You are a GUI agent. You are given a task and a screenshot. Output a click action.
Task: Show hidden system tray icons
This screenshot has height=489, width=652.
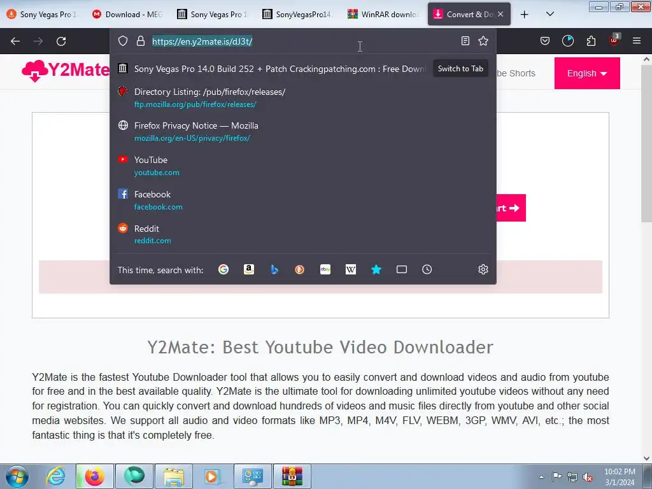pos(541,478)
